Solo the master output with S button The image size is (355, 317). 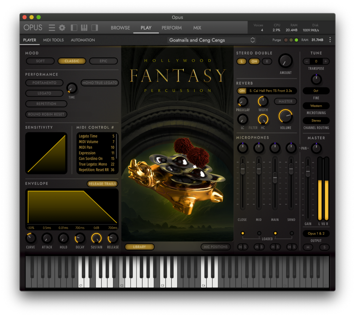(x=325, y=247)
